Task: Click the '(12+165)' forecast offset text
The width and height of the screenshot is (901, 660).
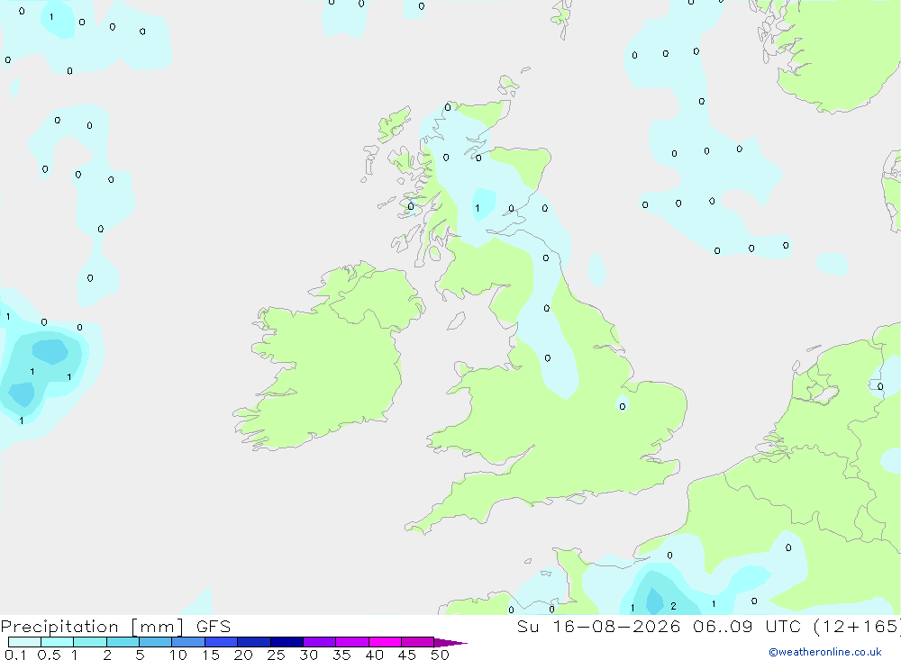Action: (858, 627)
